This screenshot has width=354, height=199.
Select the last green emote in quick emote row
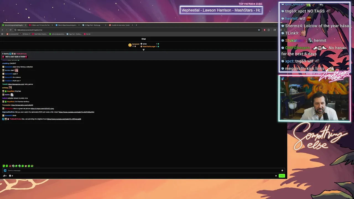pos(32,166)
